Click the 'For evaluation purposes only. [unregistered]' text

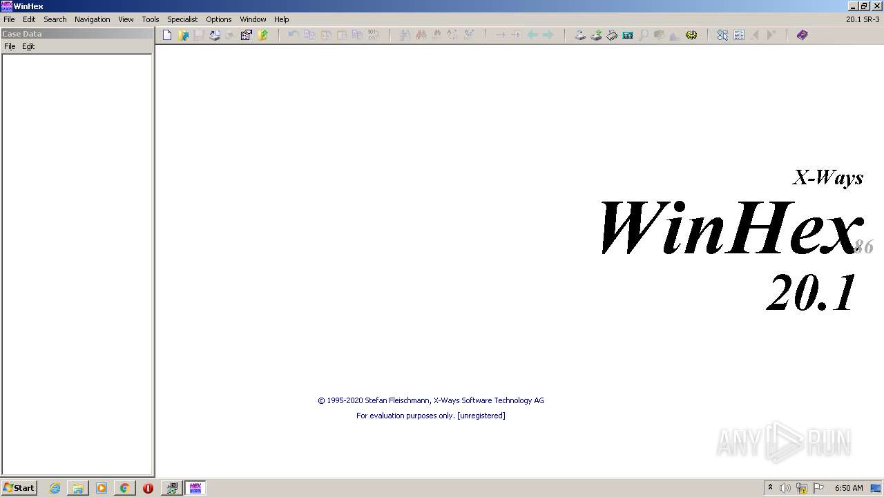431,416
